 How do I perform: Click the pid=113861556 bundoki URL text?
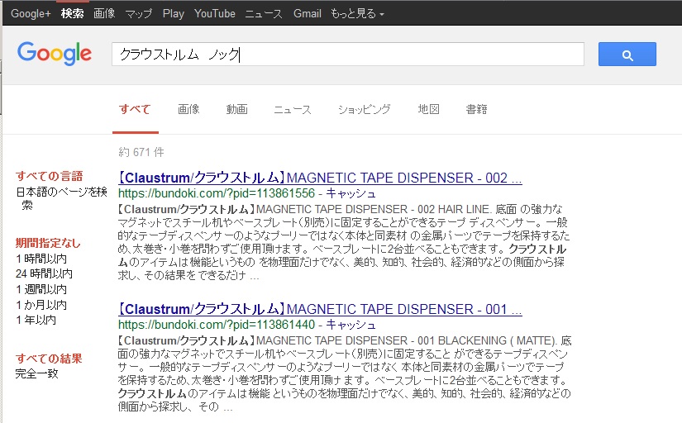tap(216, 193)
